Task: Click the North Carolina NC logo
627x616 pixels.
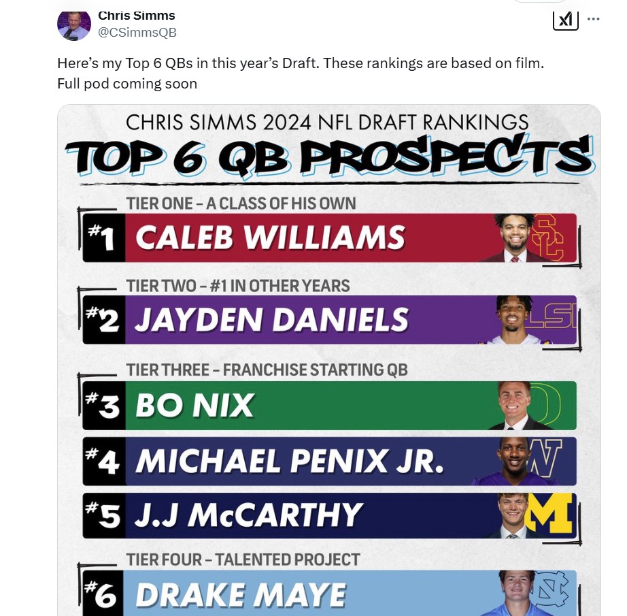Action: point(553,589)
